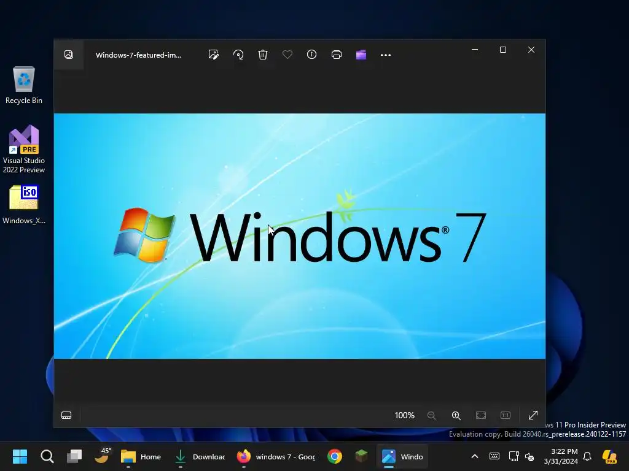
Task: Switch to Firefox windows 7 Google tab
Action: [x=276, y=456]
